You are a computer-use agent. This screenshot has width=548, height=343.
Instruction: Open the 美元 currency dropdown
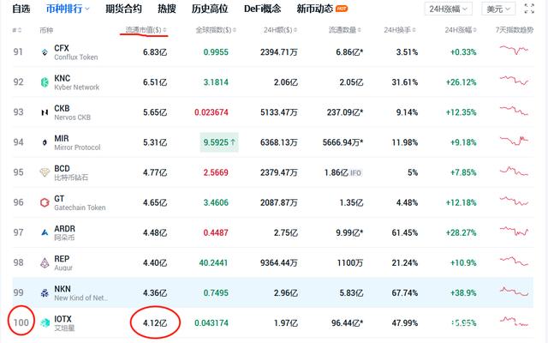[x=498, y=9]
